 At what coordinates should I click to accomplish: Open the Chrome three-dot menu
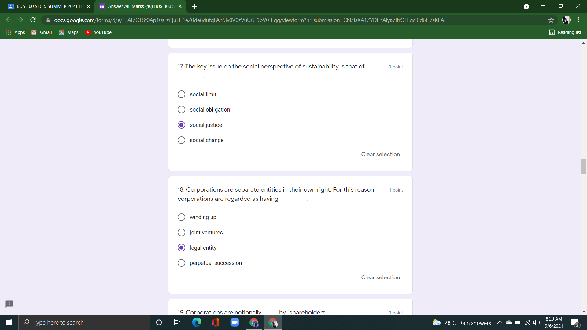point(578,20)
